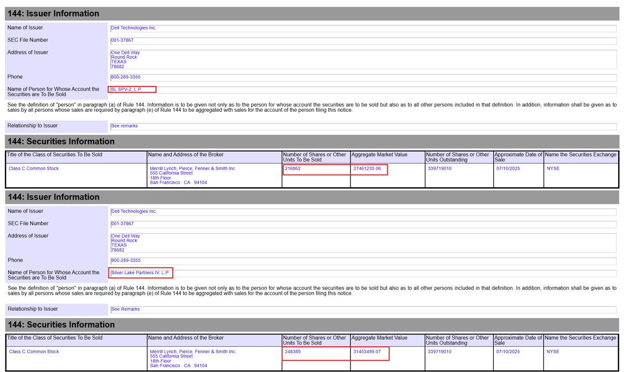Click NYSE exchange in the 216862 shares row

(x=553, y=168)
